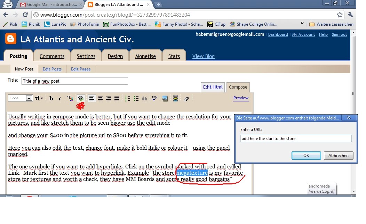Click Abbrechen in the URL dialog
Image resolution: width=366 pixels, height=224 pixels.
(x=339, y=156)
